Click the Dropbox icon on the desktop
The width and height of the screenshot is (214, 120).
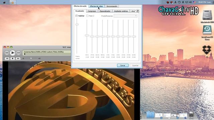click(207, 50)
